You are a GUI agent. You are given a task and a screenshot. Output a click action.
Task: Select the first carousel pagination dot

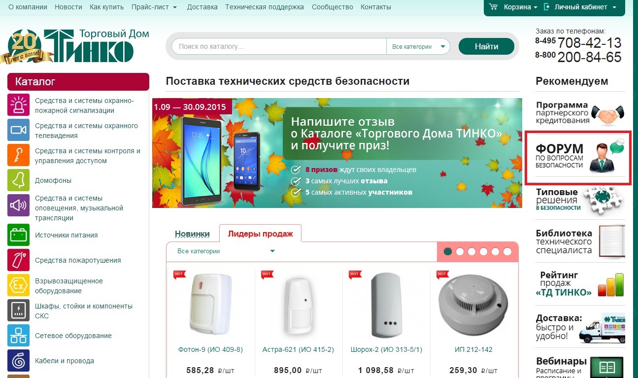[x=448, y=251]
